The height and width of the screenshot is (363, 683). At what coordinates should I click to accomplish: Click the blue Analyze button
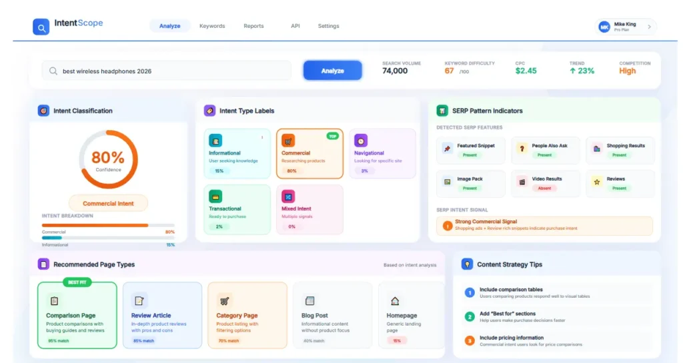pos(332,71)
